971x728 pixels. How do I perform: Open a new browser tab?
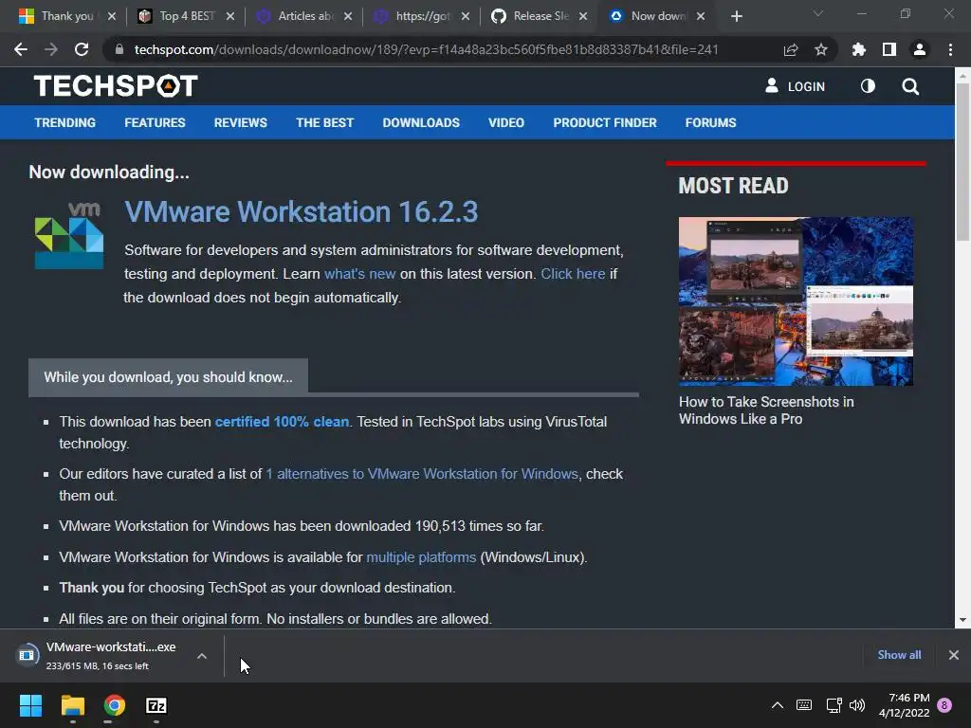[x=736, y=17]
